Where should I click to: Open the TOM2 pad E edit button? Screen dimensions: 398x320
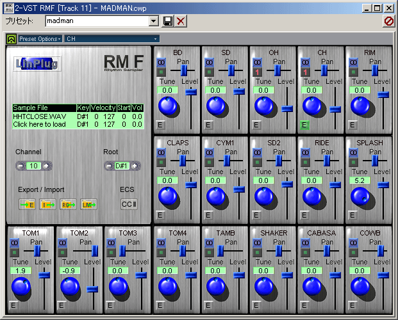(x=61, y=305)
